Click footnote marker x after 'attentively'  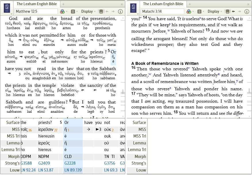219,74
